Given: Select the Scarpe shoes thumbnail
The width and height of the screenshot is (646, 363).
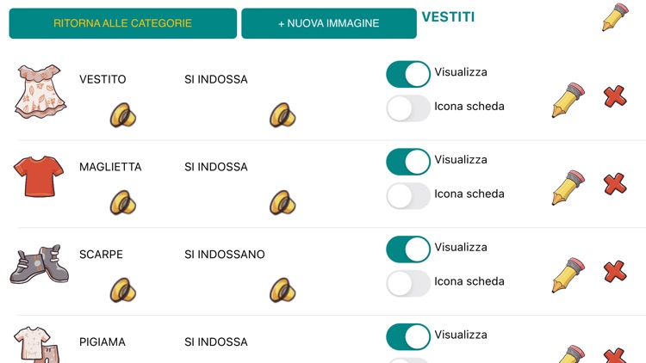Looking at the screenshot, I should (40, 264).
